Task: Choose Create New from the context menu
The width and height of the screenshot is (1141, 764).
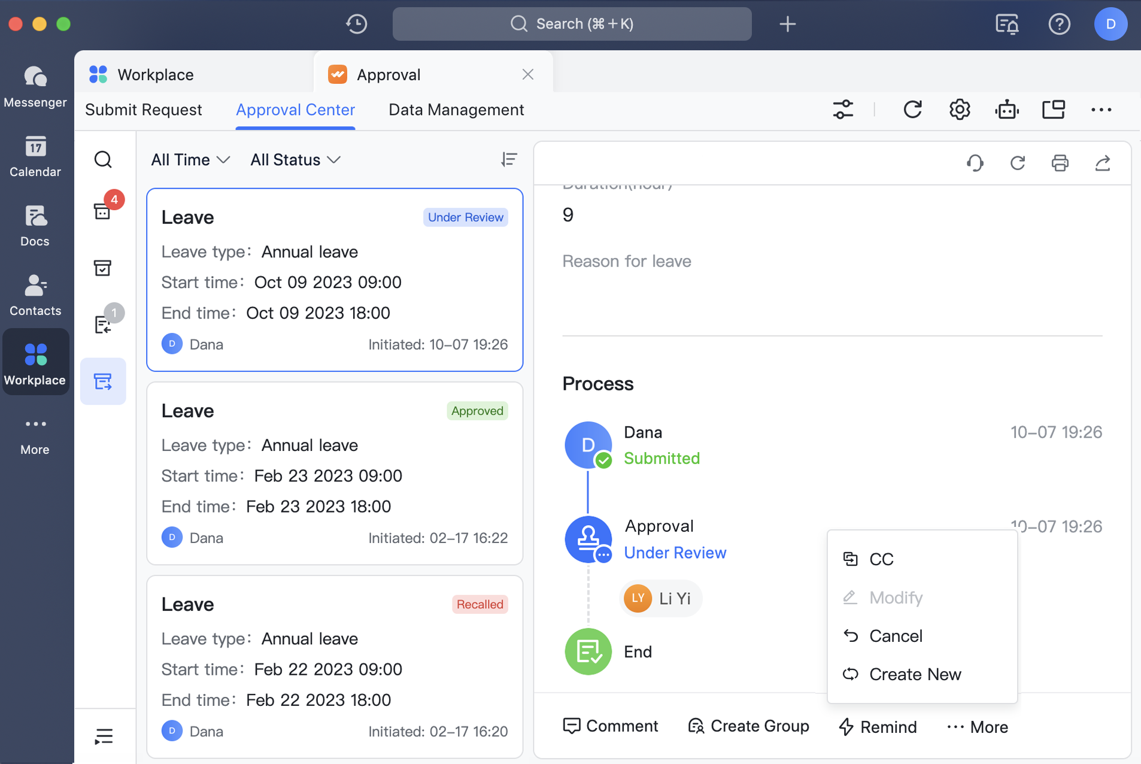Action: (915, 674)
